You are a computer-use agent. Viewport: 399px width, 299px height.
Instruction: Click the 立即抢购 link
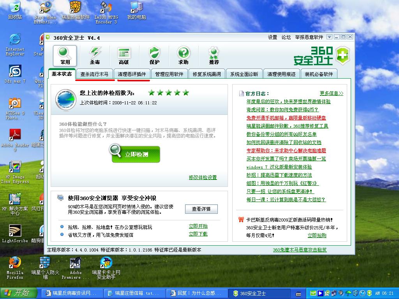(x=317, y=236)
